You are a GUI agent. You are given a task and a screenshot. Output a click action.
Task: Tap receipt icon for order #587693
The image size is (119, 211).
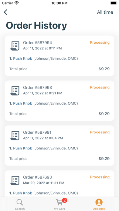[x=15, y=180]
